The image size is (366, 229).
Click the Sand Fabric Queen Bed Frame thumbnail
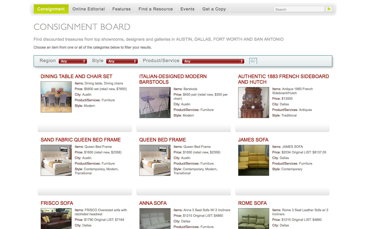(56, 160)
